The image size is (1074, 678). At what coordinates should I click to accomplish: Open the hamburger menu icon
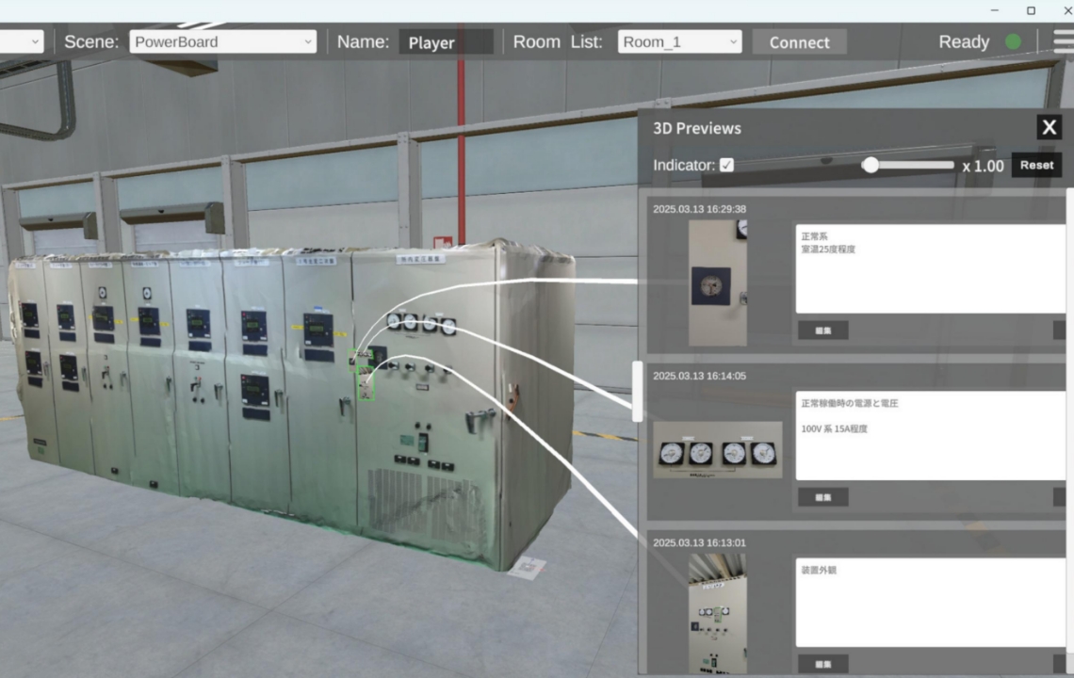(x=1064, y=41)
